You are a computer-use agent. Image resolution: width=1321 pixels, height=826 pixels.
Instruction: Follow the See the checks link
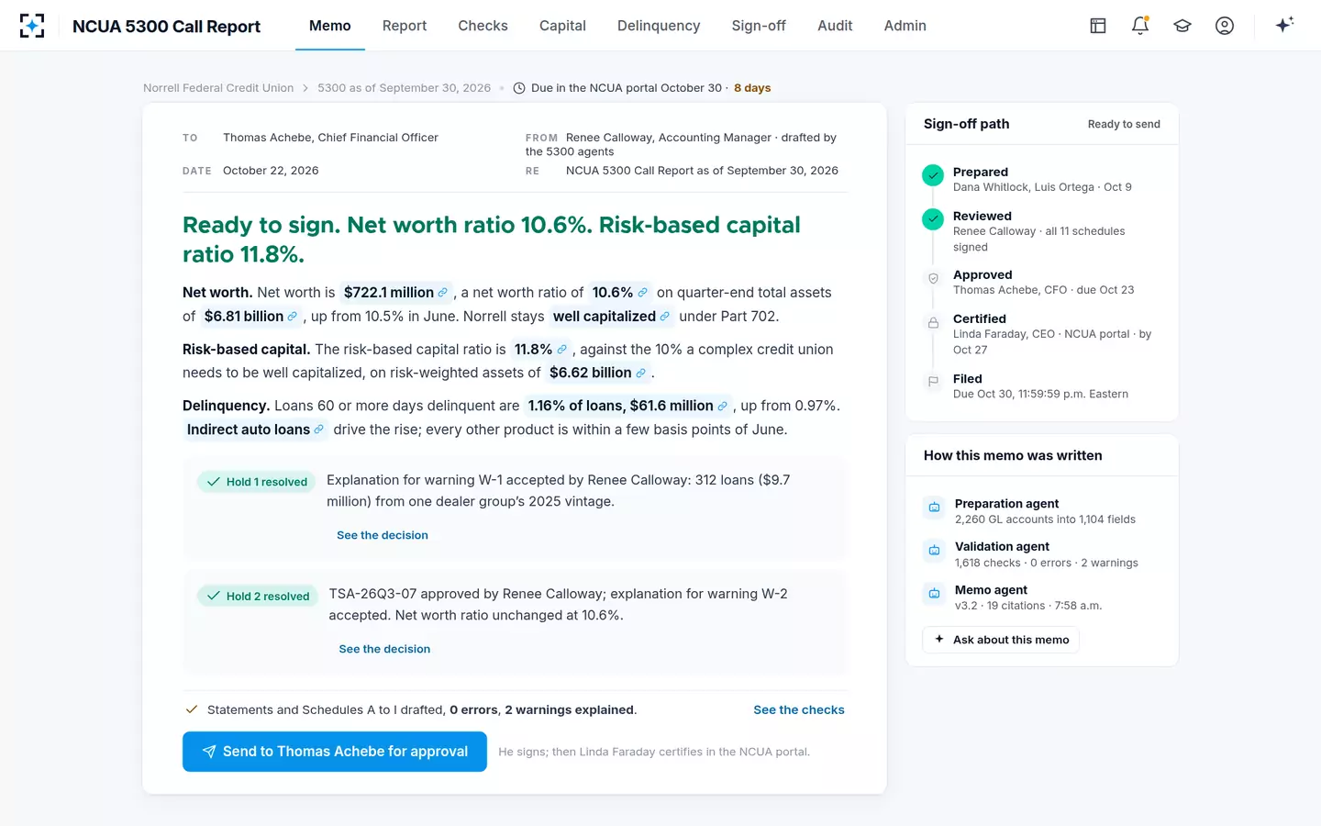tap(799, 710)
